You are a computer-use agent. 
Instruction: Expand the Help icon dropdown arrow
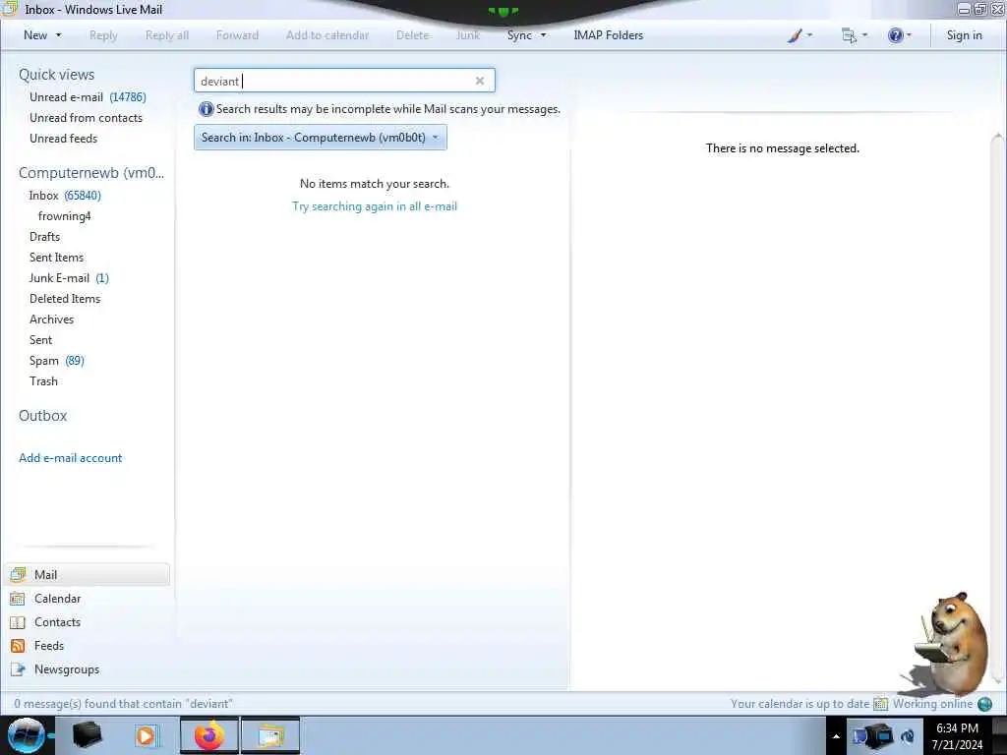[x=909, y=35]
